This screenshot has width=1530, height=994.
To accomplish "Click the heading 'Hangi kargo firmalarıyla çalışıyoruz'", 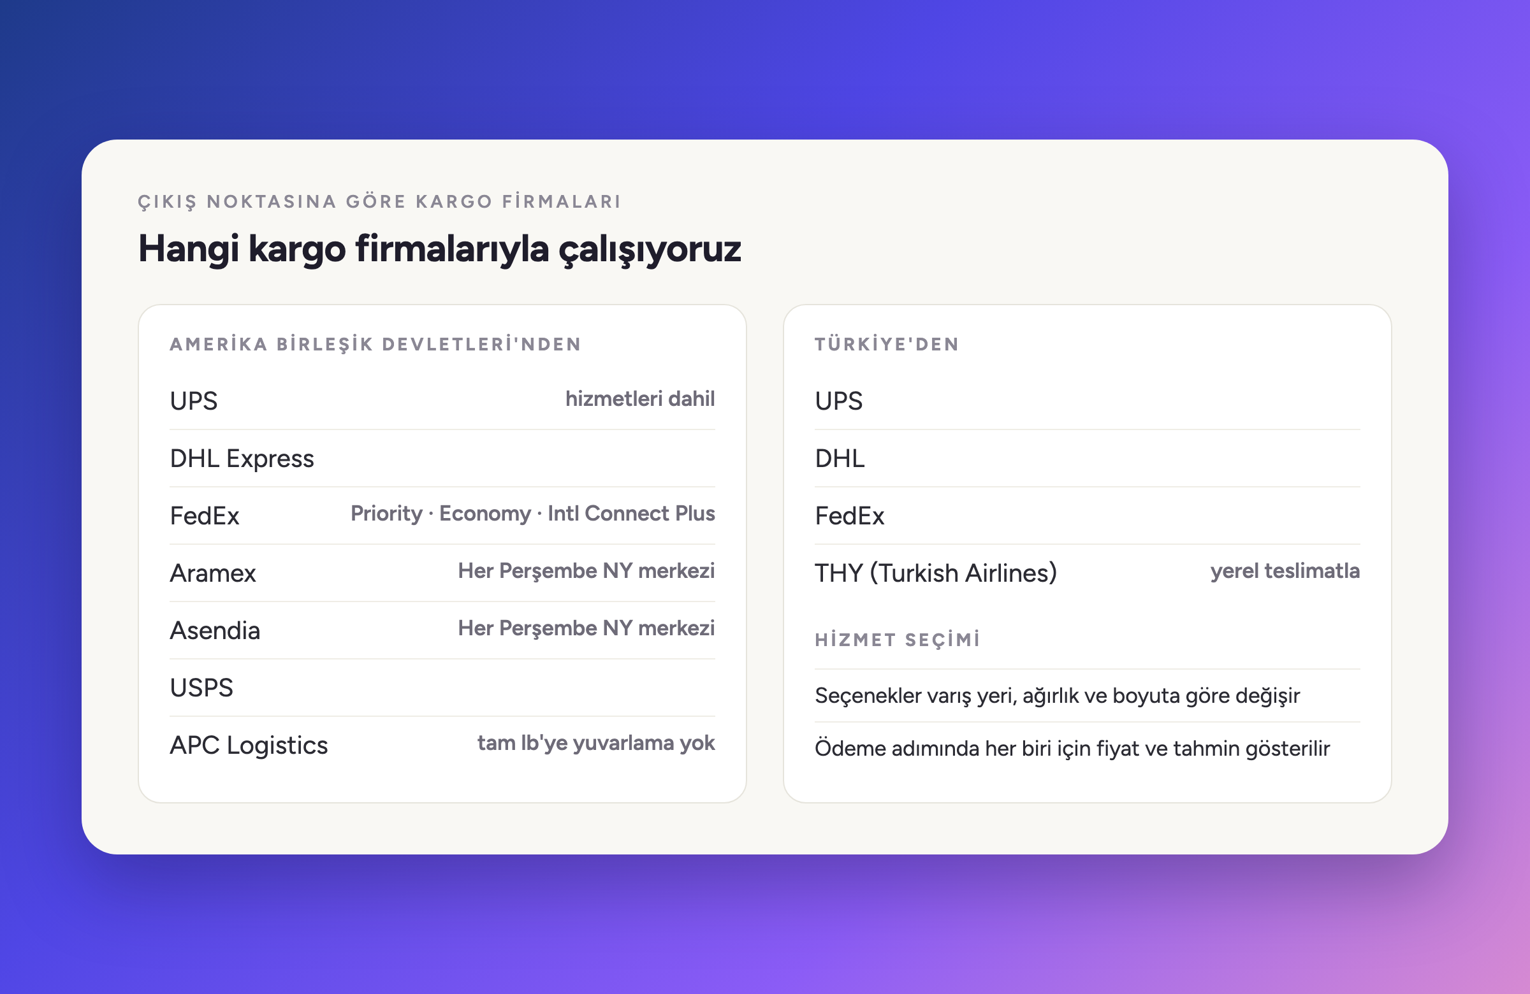I will click(440, 249).
